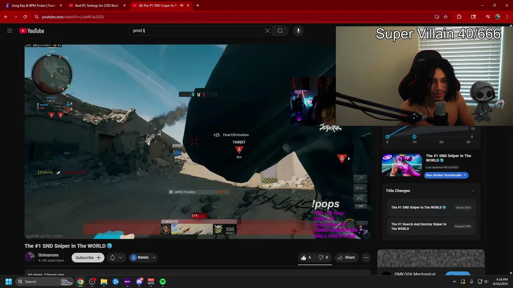Click the magnifier search button

(280, 31)
